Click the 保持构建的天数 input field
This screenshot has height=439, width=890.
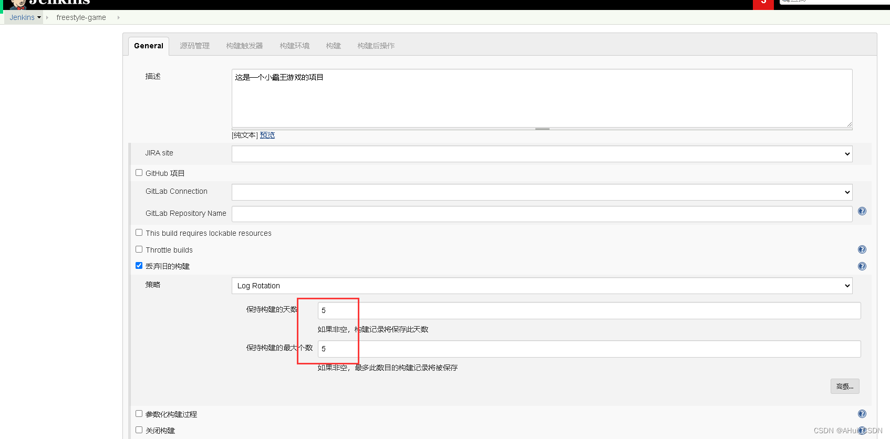(x=589, y=310)
